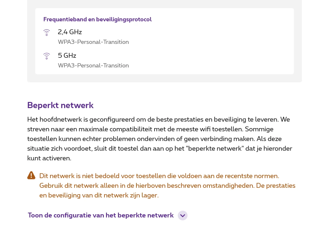
Task: Click the paragraph starting "Het hoofdnetwerk is geconfigureerd"
Action: (x=158, y=119)
